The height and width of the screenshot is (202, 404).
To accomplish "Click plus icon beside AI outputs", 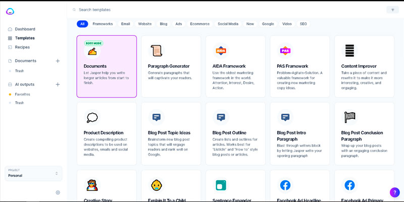I will point(58,84).
